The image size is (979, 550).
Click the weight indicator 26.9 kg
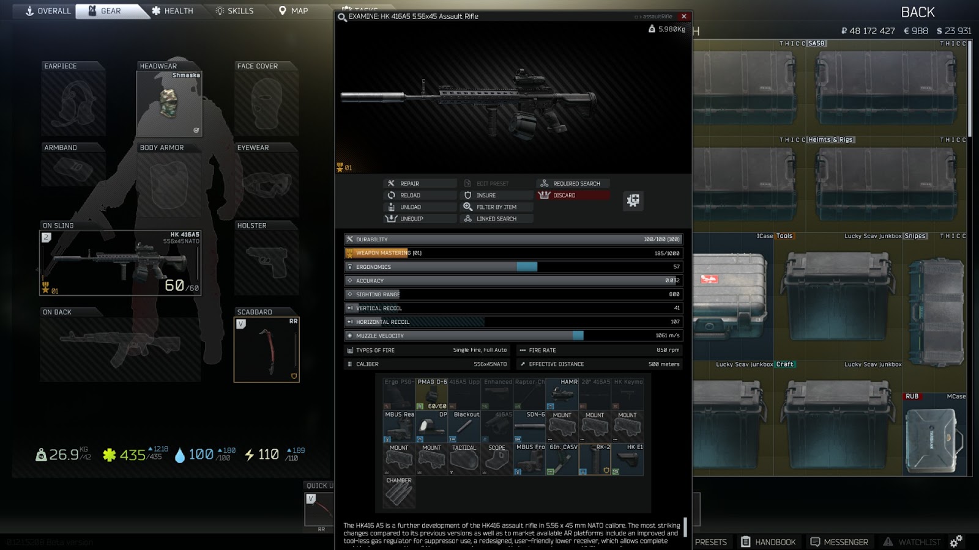[63, 454]
